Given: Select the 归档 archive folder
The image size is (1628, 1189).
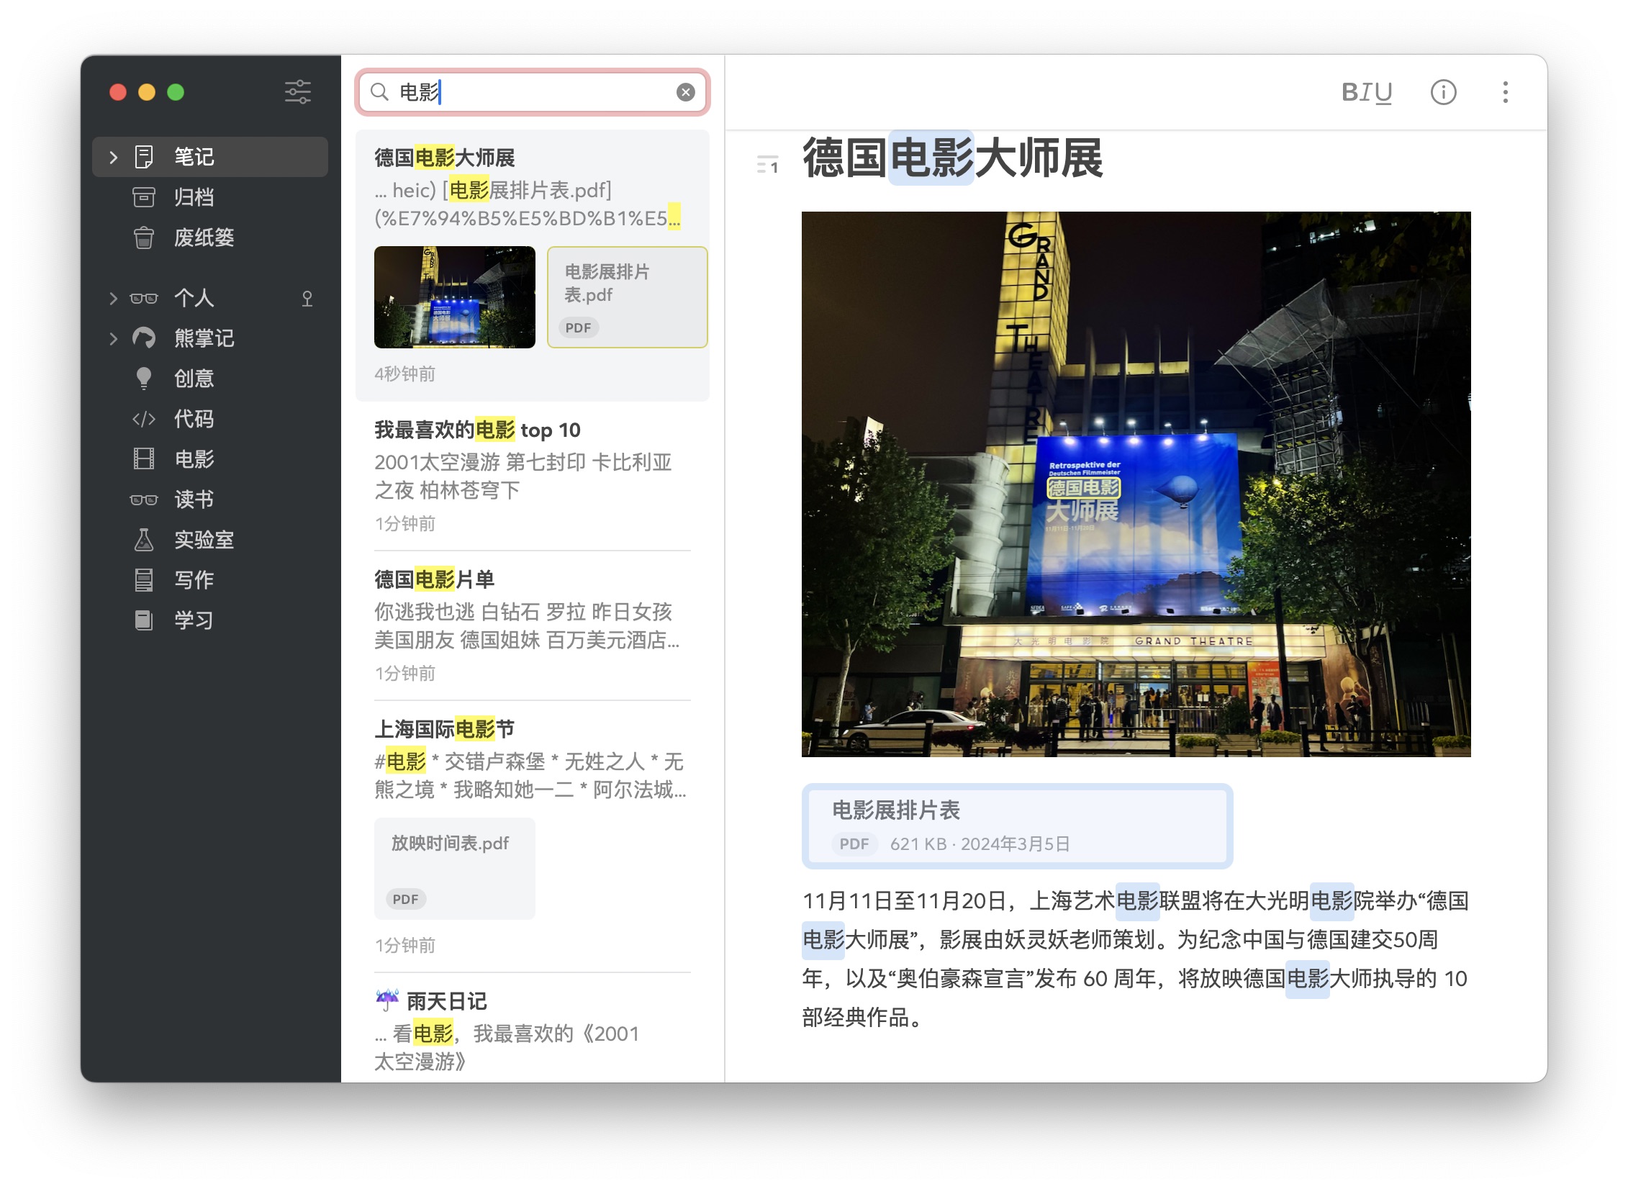Looking at the screenshot, I should [194, 197].
